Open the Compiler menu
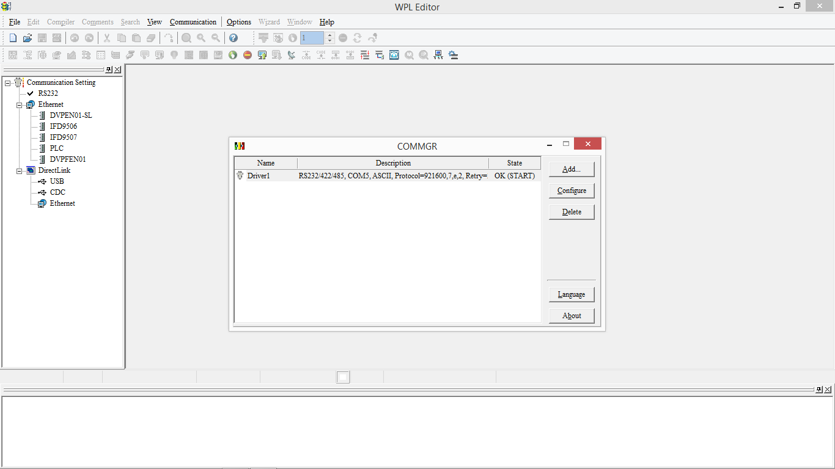 tap(61, 22)
